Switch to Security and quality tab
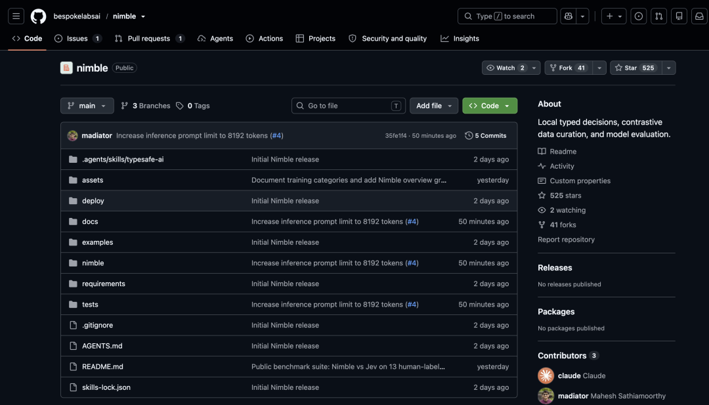Viewport: 709px width, 405px height. click(388, 39)
